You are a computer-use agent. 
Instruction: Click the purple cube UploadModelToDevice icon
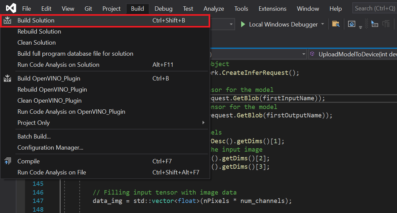[312, 54]
